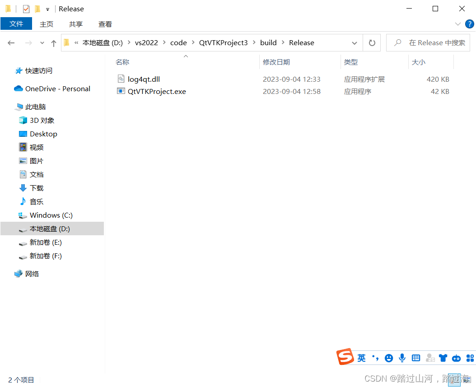476x387 pixels.
Task: Toggle Sogou 英 language mode
Action: click(361, 358)
